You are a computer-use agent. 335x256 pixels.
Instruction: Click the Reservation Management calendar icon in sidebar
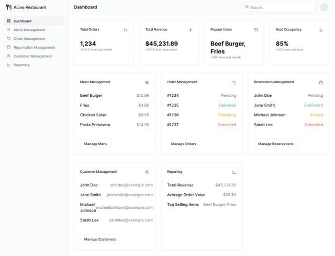pyautogui.click(x=9, y=47)
